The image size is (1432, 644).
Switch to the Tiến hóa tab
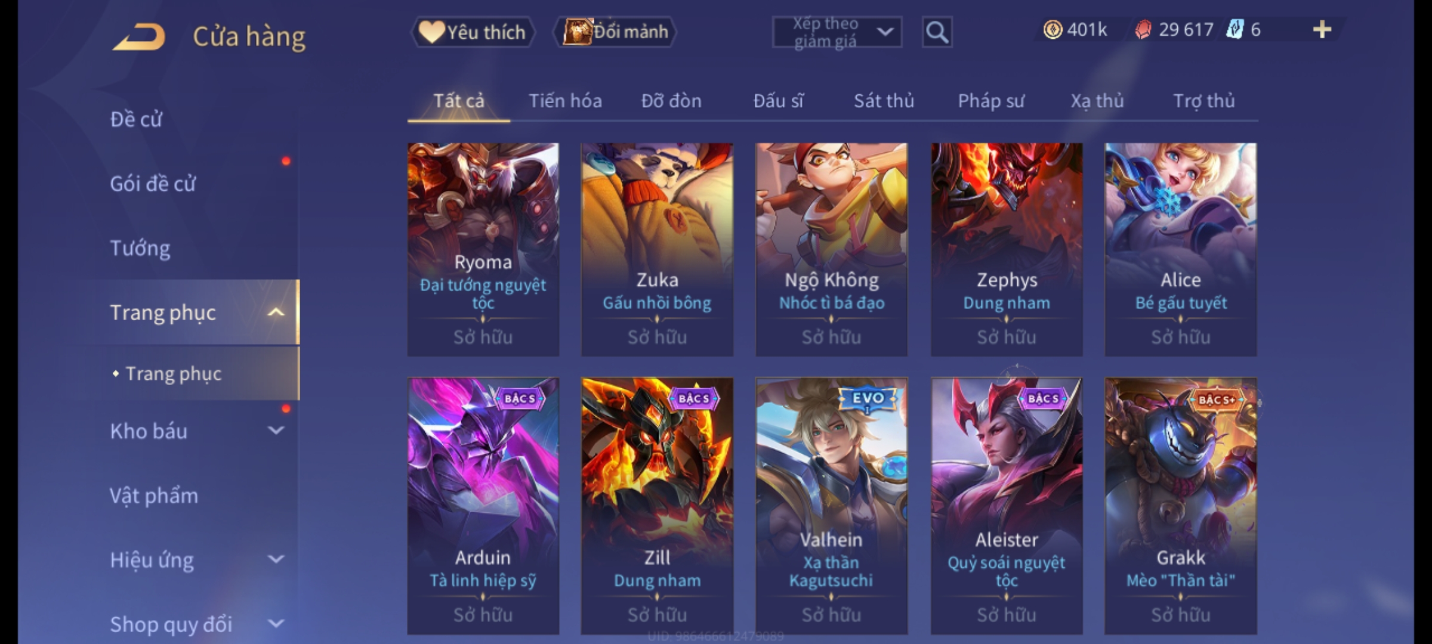[565, 101]
